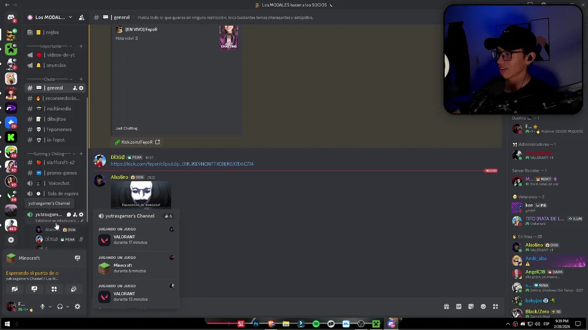The height and width of the screenshot is (330, 588).
Task: Start screen share from activity panel
Action: click(x=34, y=289)
